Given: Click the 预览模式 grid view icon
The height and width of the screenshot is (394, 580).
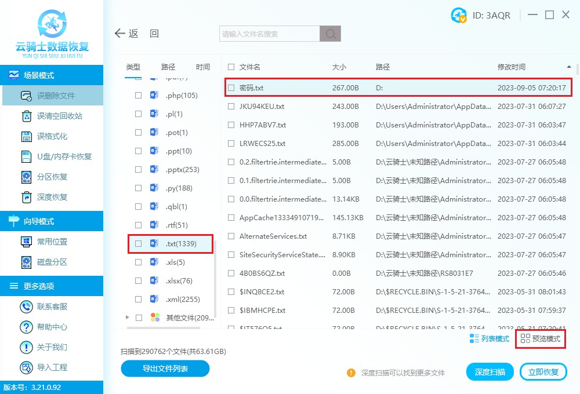Looking at the screenshot, I should click(x=525, y=338).
